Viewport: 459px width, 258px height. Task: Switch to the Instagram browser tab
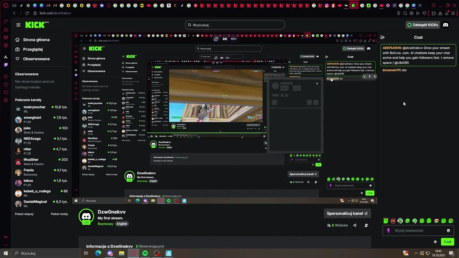click(327, 5)
